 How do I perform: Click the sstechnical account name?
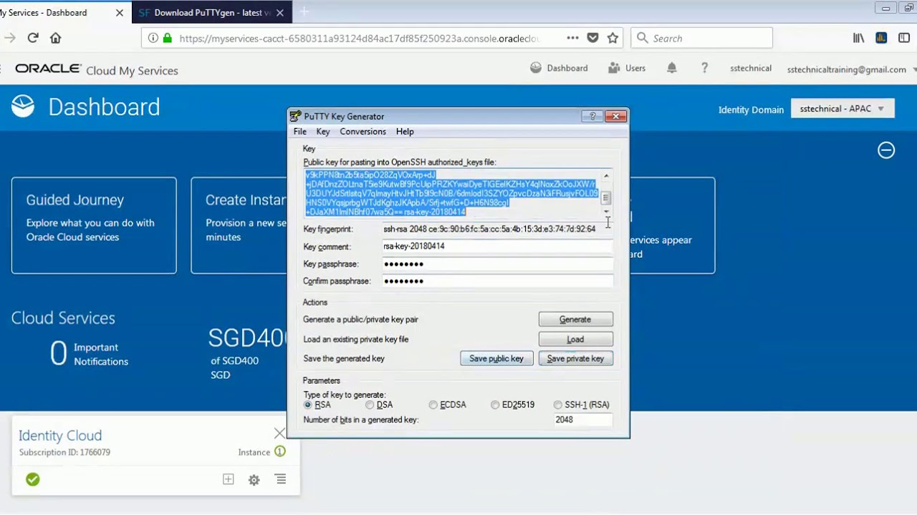pyautogui.click(x=751, y=69)
